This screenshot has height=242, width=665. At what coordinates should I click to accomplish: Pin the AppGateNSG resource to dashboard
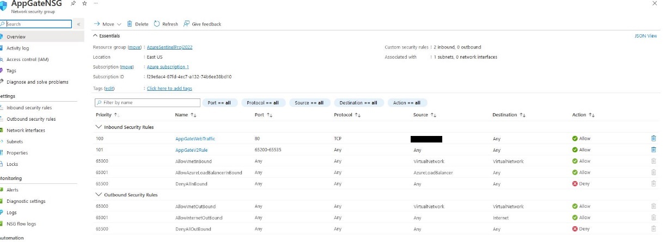74,3
